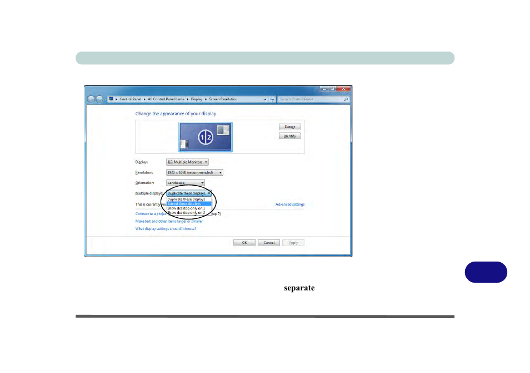Screen dimensions: 530x373
Task: Open What display settings should I choose link
Action: [x=166, y=229]
